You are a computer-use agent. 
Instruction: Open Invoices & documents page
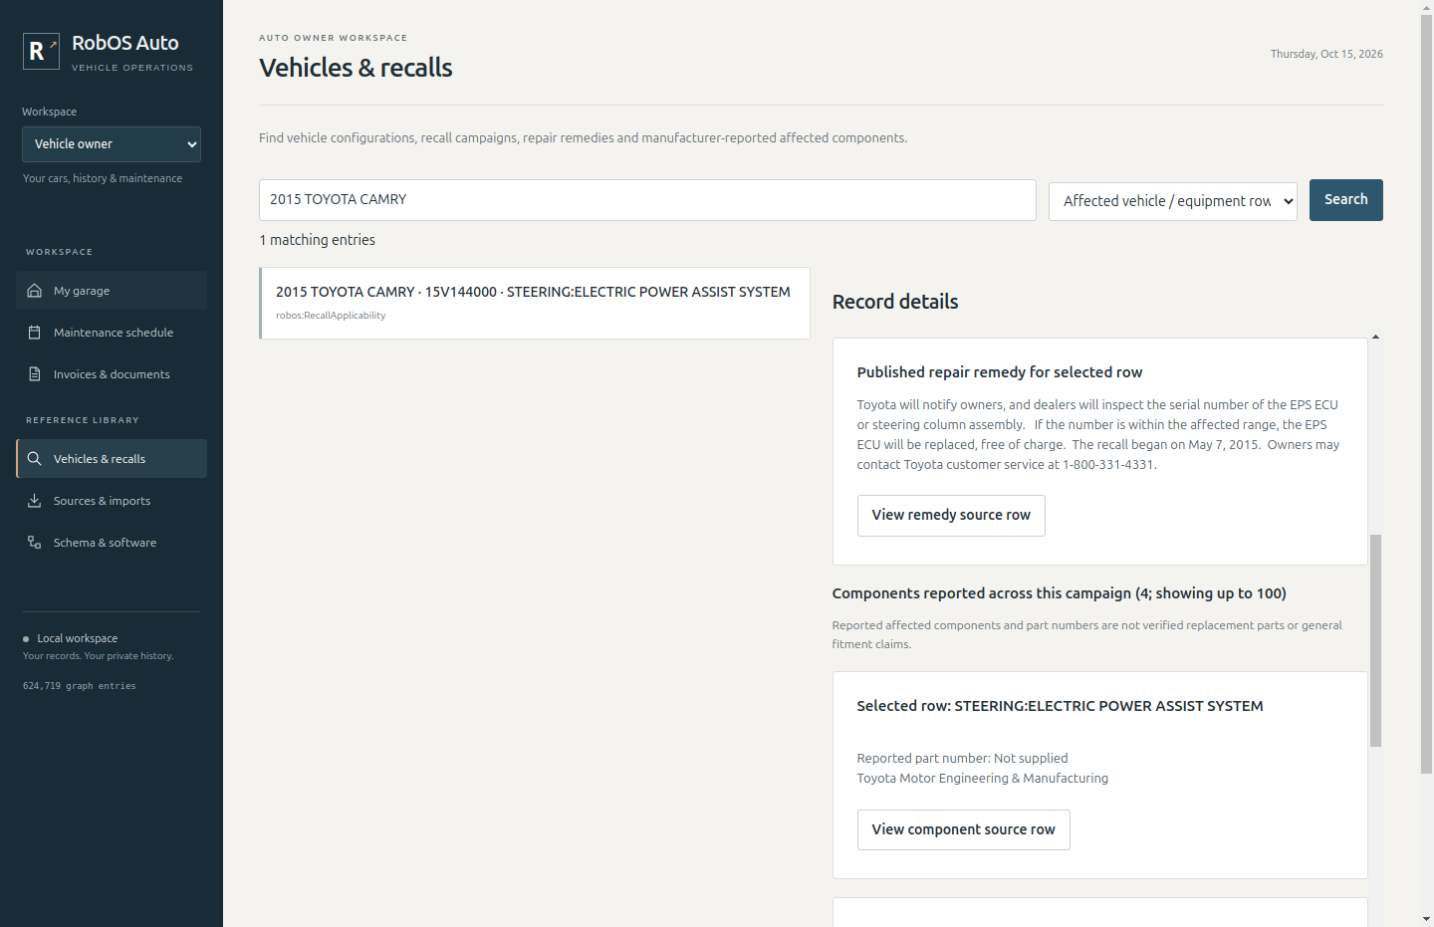click(x=112, y=374)
